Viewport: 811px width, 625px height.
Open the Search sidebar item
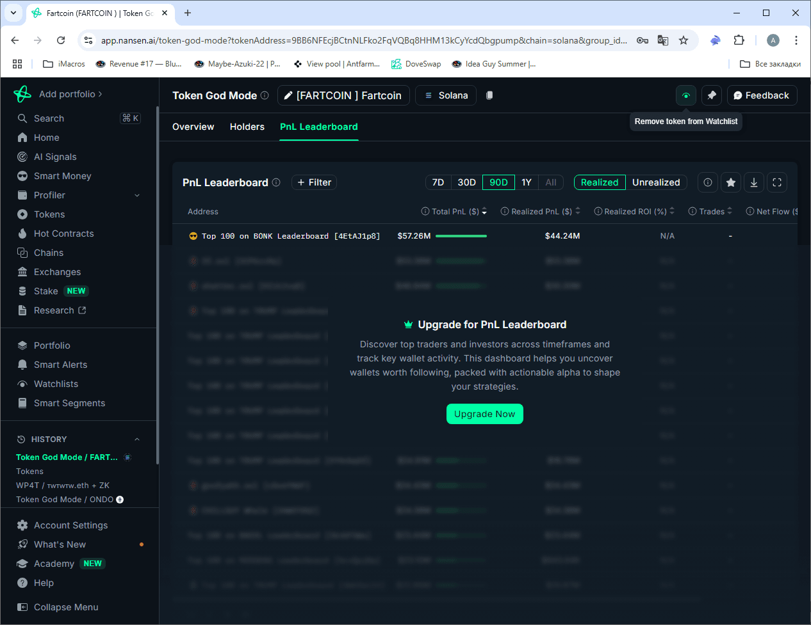(x=79, y=118)
